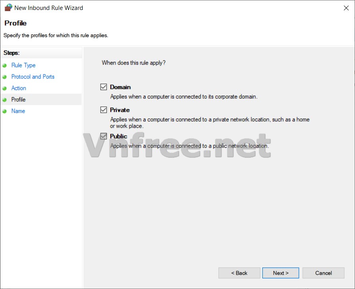Navigate to the Name step
The image size is (355, 289).
pyautogui.click(x=18, y=111)
